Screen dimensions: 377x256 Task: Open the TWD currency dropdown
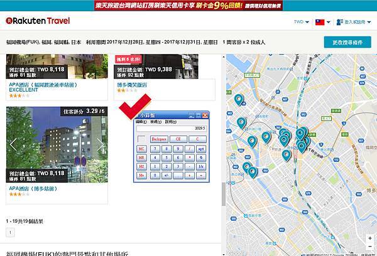[x=301, y=22]
